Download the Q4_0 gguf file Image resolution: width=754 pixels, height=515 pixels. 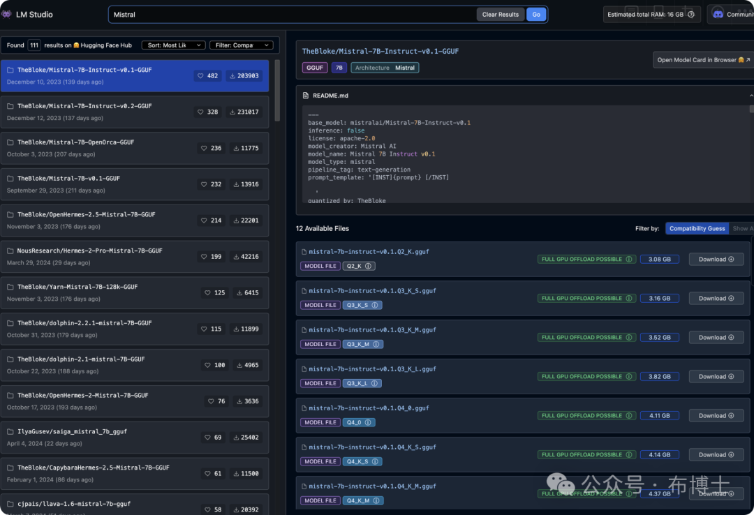[x=716, y=415]
